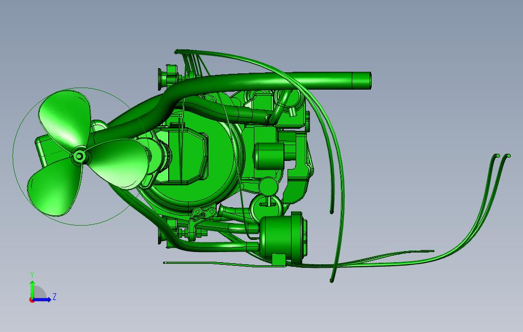Select the Y axis of the orientation triad
This screenshot has height=332, width=523.
32,289
